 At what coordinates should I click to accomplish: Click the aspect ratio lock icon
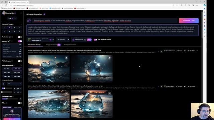coord(4,84)
